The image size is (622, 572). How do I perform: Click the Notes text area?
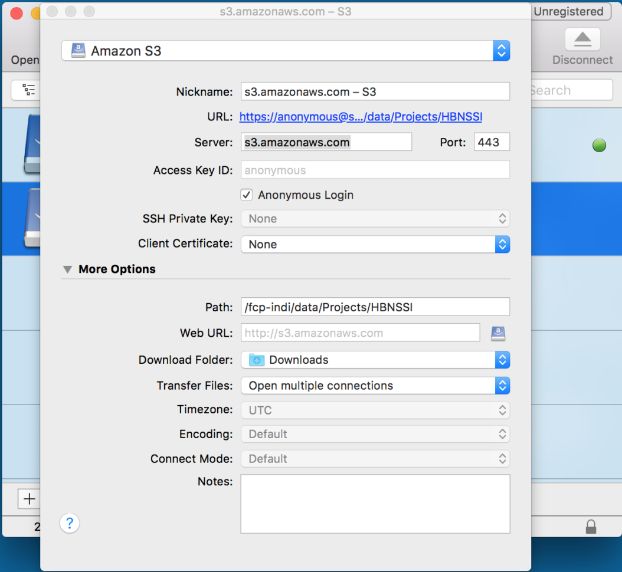(x=375, y=504)
